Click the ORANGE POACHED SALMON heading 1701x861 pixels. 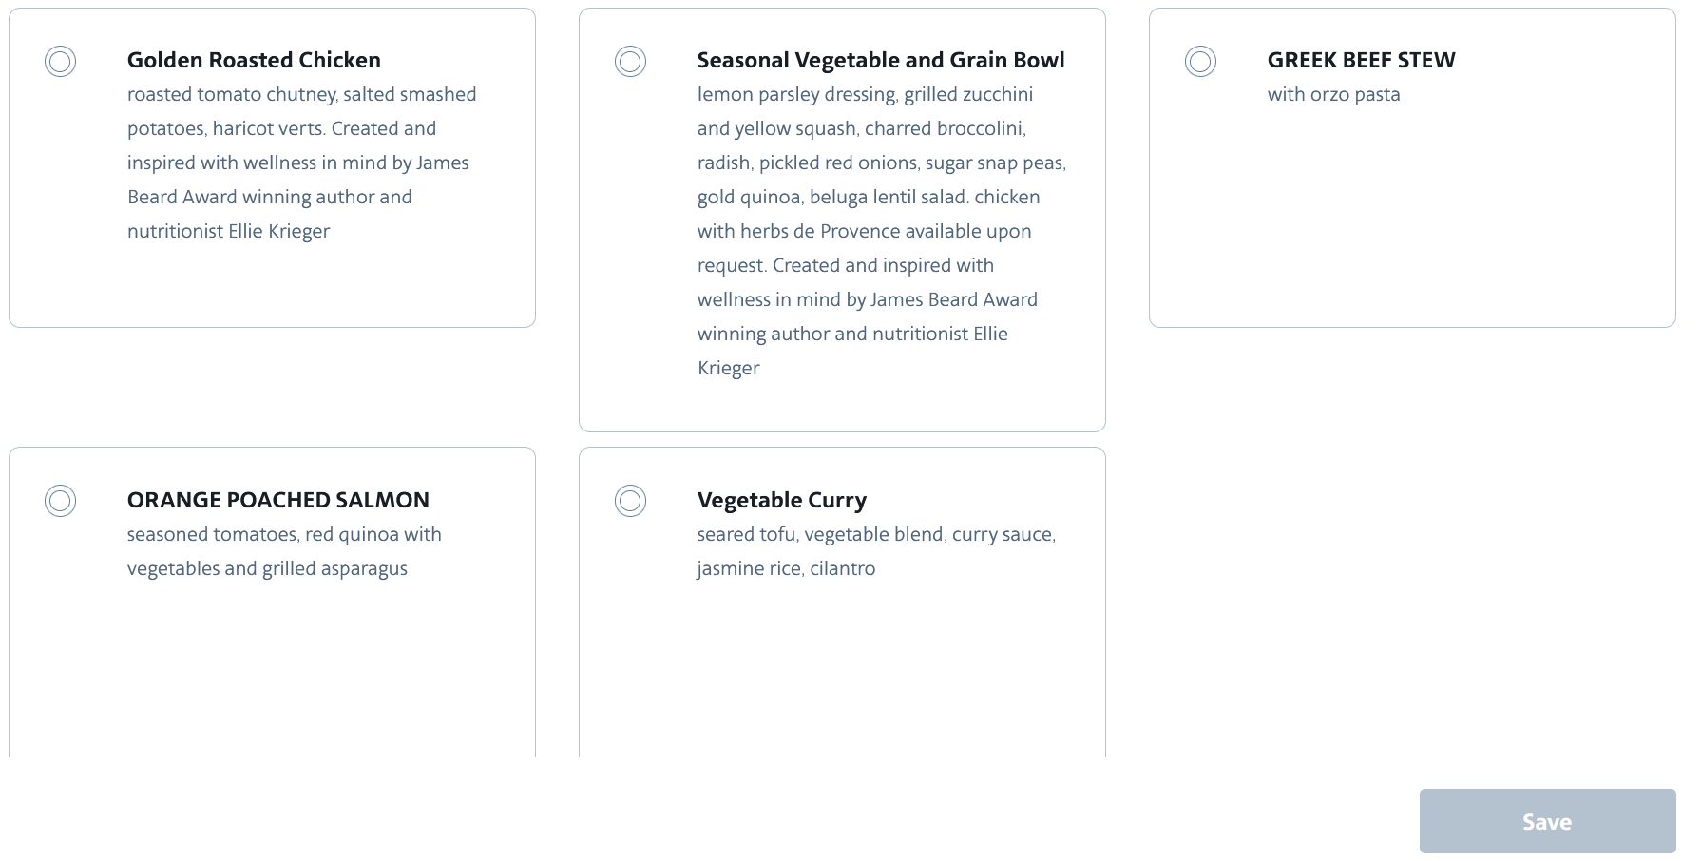point(278,500)
